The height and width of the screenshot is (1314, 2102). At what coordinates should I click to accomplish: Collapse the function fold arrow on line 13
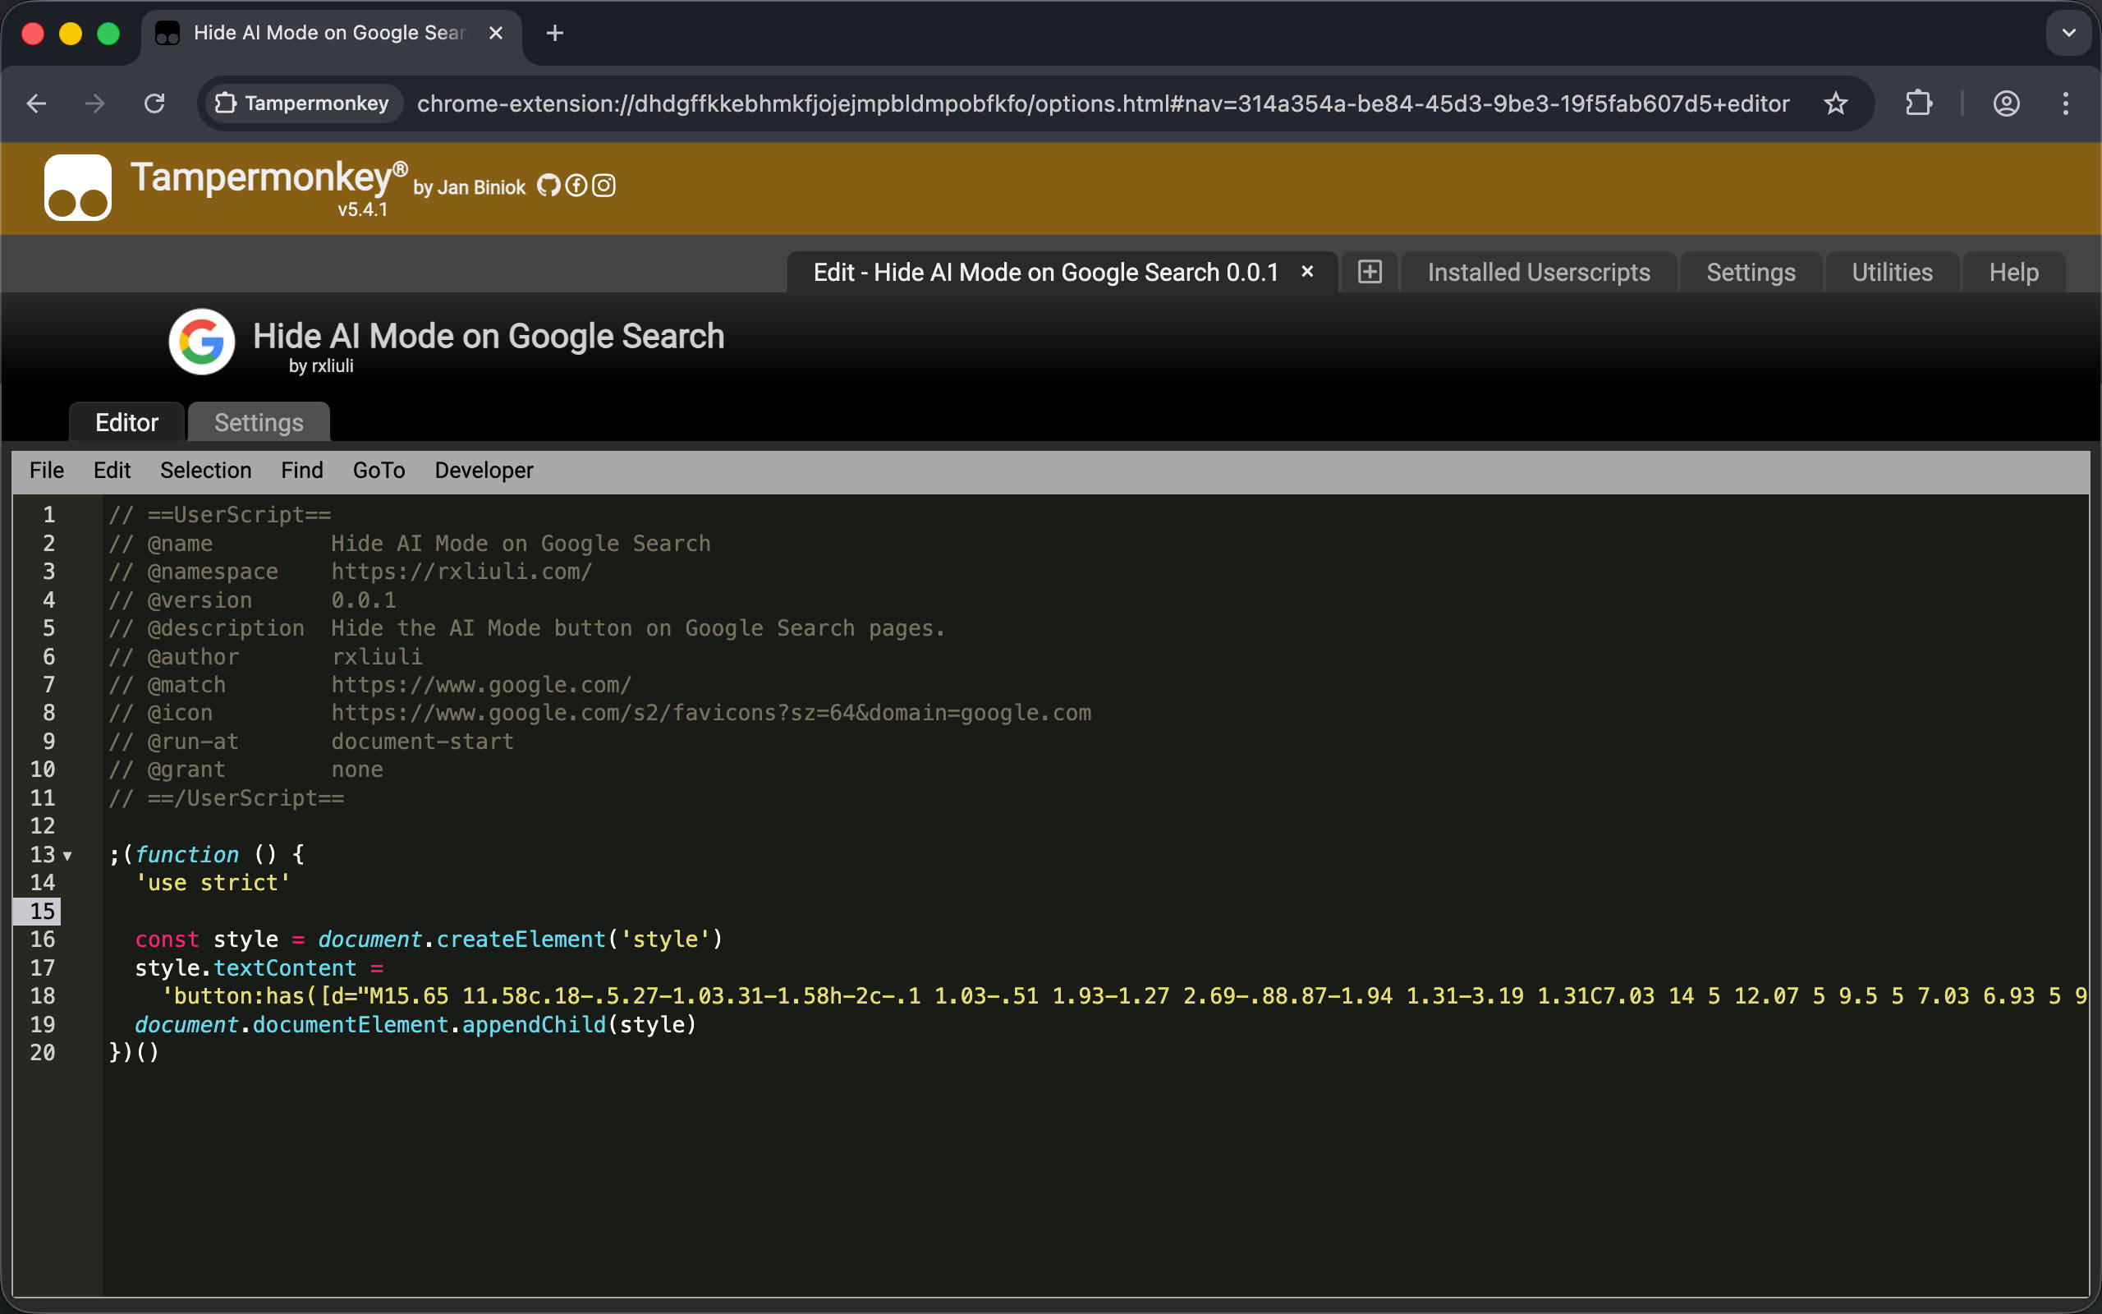point(68,856)
